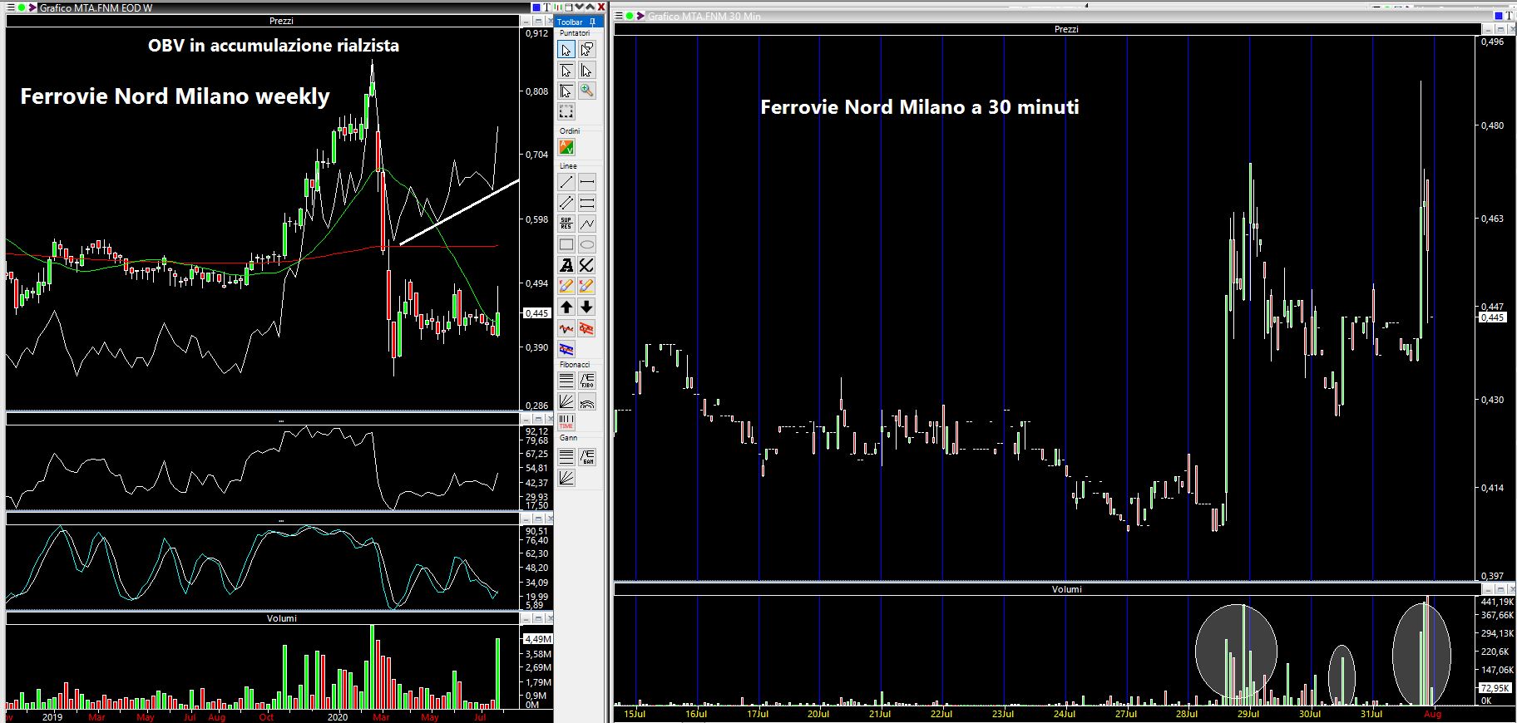Click the Volumi header of the 30 Min chart
1517x723 pixels.
pyautogui.click(x=1067, y=589)
